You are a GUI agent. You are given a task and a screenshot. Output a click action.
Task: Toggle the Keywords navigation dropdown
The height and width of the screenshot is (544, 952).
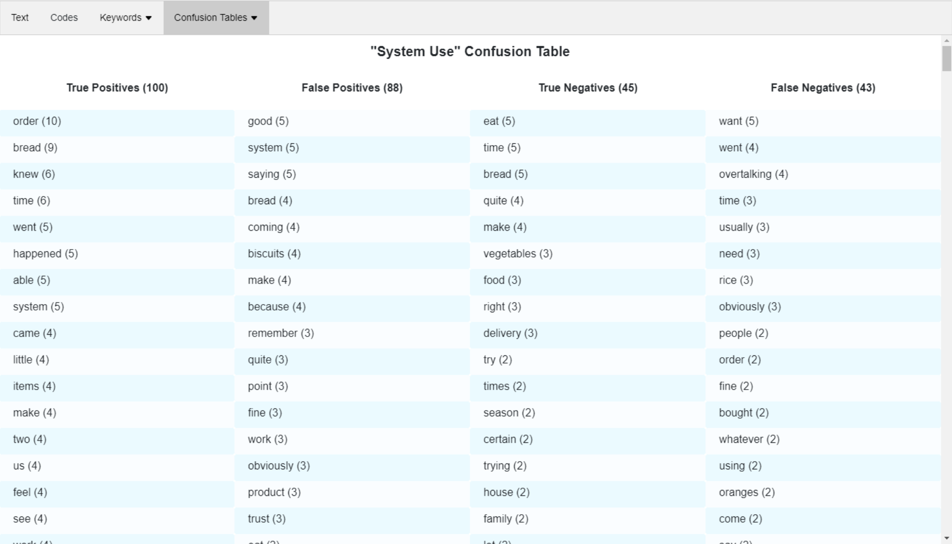pos(125,18)
